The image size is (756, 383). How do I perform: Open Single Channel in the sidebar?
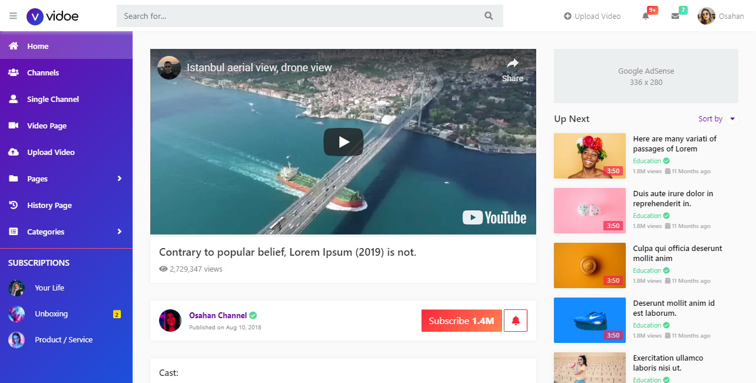66,99
